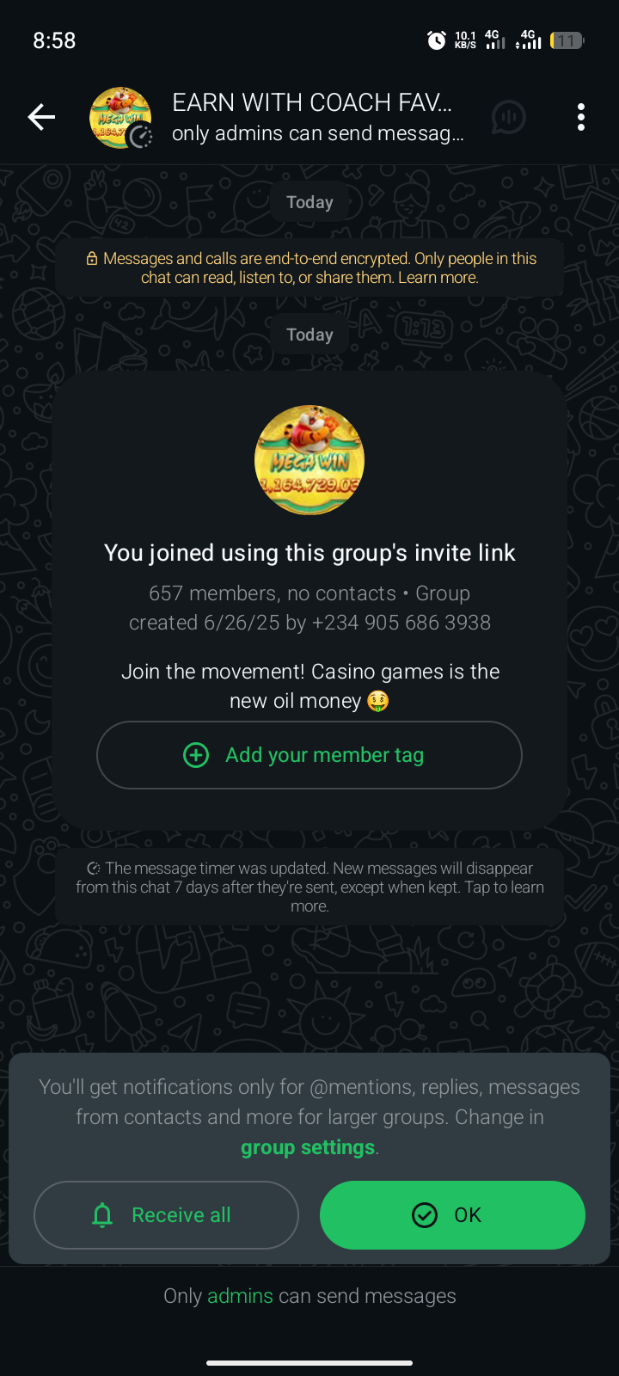Tap the green admins link at bottom
619x1376 pixels.
240,1296
